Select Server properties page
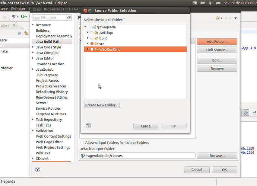Image resolution: width=257 pixels, height=186 pixels. tap(41, 103)
